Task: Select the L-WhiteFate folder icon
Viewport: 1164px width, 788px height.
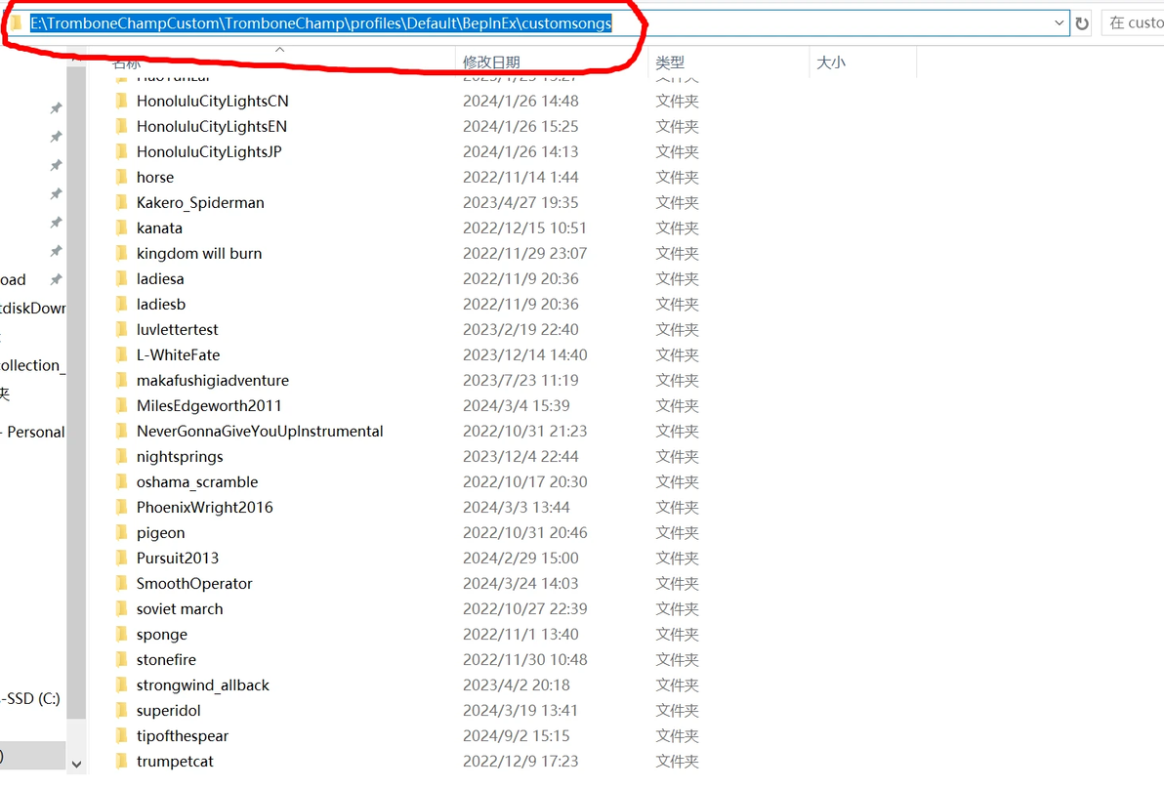Action: (122, 354)
